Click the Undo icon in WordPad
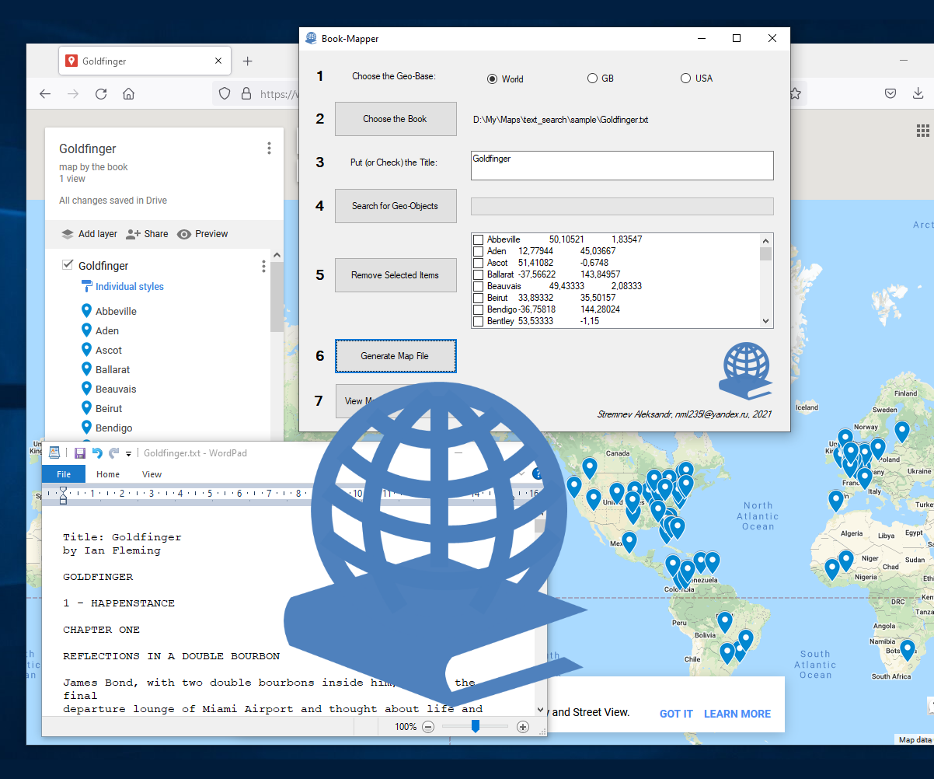This screenshot has height=779, width=934. point(96,452)
